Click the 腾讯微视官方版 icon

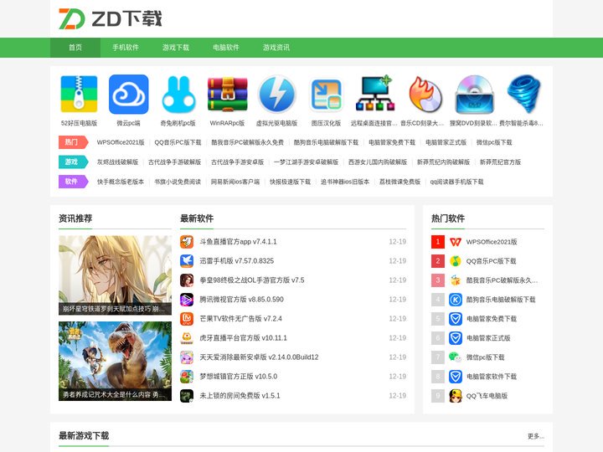(187, 300)
